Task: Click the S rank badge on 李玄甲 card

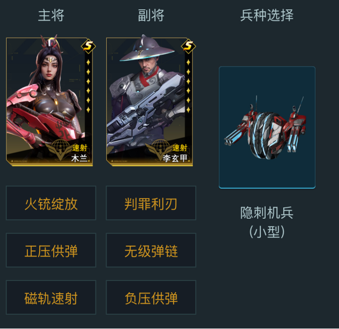Action: click(188, 46)
